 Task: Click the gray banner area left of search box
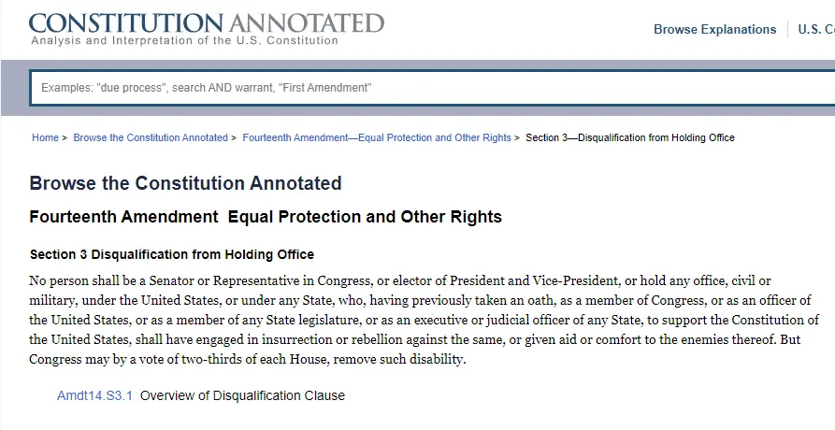(15, 88)
